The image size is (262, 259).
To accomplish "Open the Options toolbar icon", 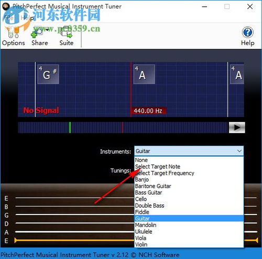I will click(x=13, y=36).
